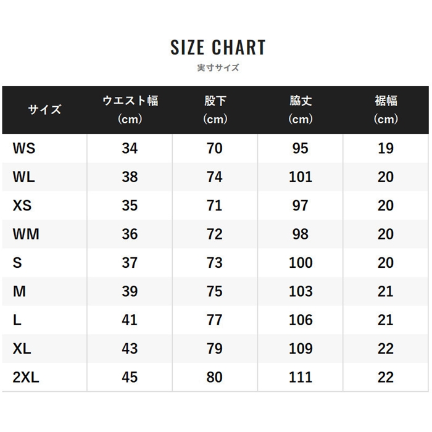Click the 実寸サイズ subtitle text
432x432 pixels.
pos(218,68)
